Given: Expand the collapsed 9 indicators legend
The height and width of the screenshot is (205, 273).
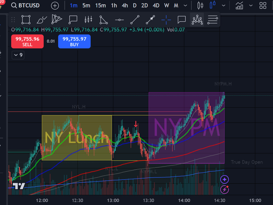Looking at the screenshot, I should click(x=18, y=55).
